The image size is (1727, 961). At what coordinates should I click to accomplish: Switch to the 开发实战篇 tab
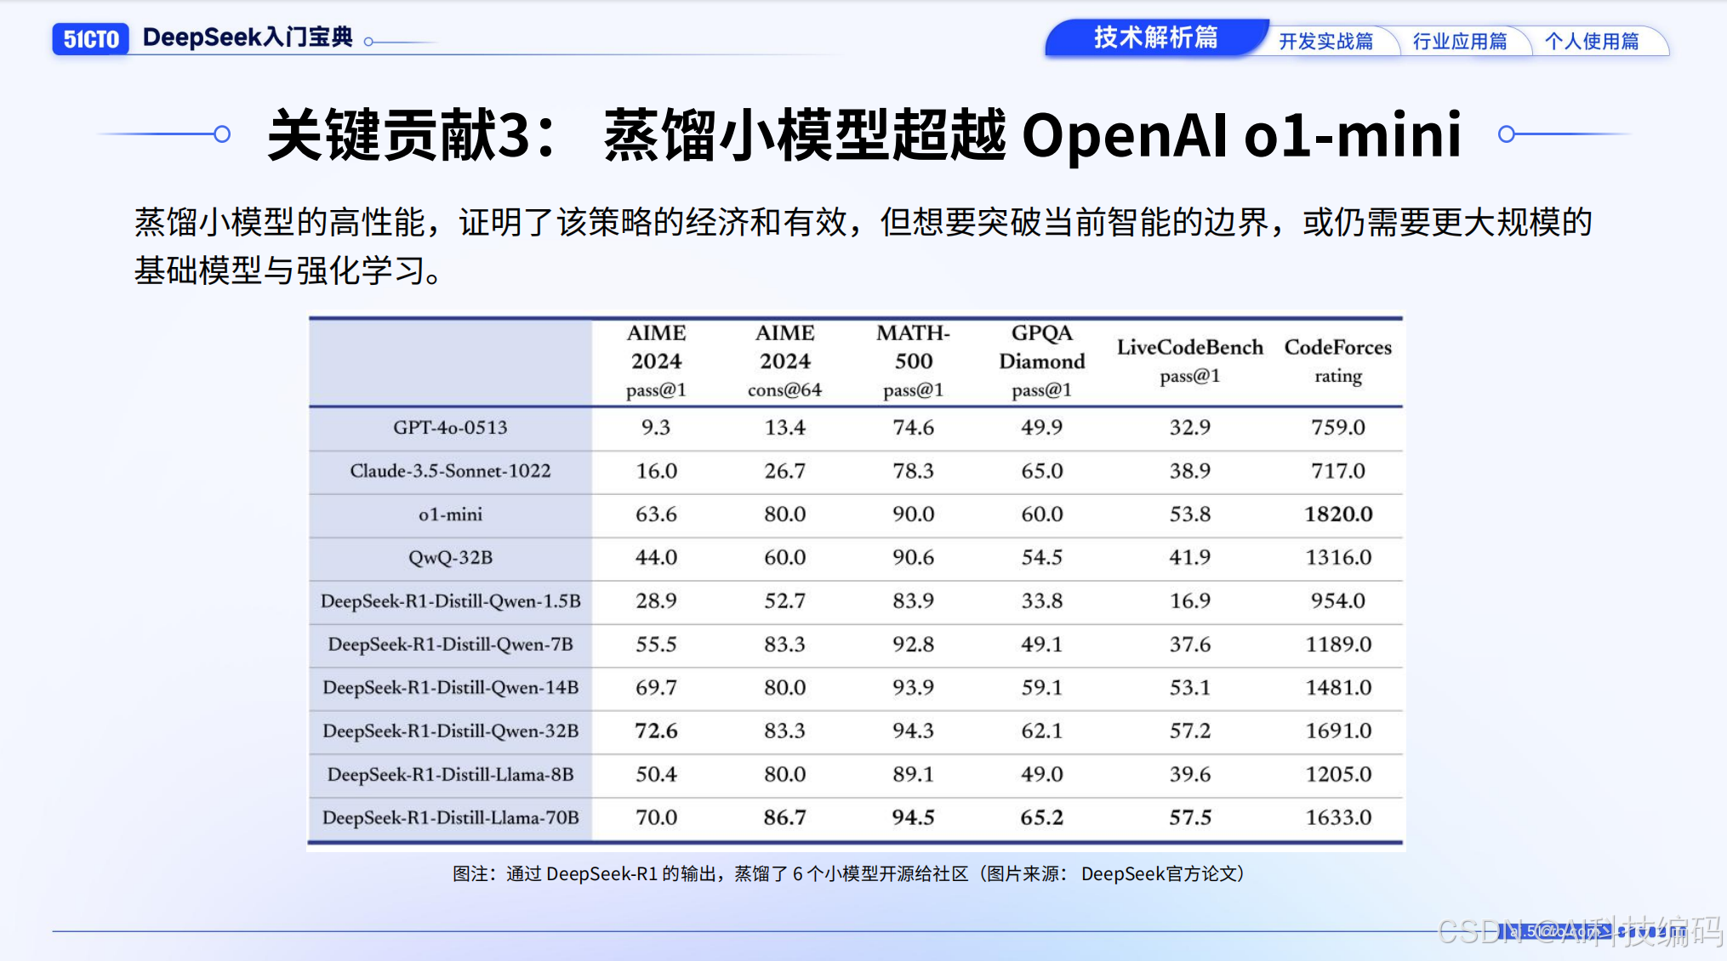tap(1325, 42)
